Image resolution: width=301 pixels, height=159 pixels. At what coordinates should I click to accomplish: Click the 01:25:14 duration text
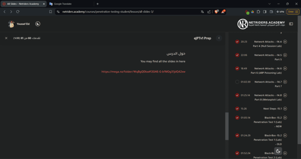[x=245, y=95]
